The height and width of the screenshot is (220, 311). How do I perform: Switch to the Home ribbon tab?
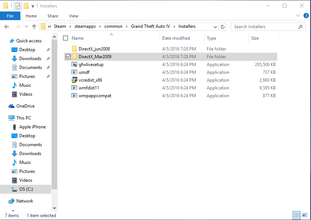pyautogui.click(x=31, y=16)
